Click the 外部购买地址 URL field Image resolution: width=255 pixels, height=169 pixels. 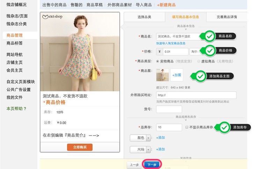point(196,95)
